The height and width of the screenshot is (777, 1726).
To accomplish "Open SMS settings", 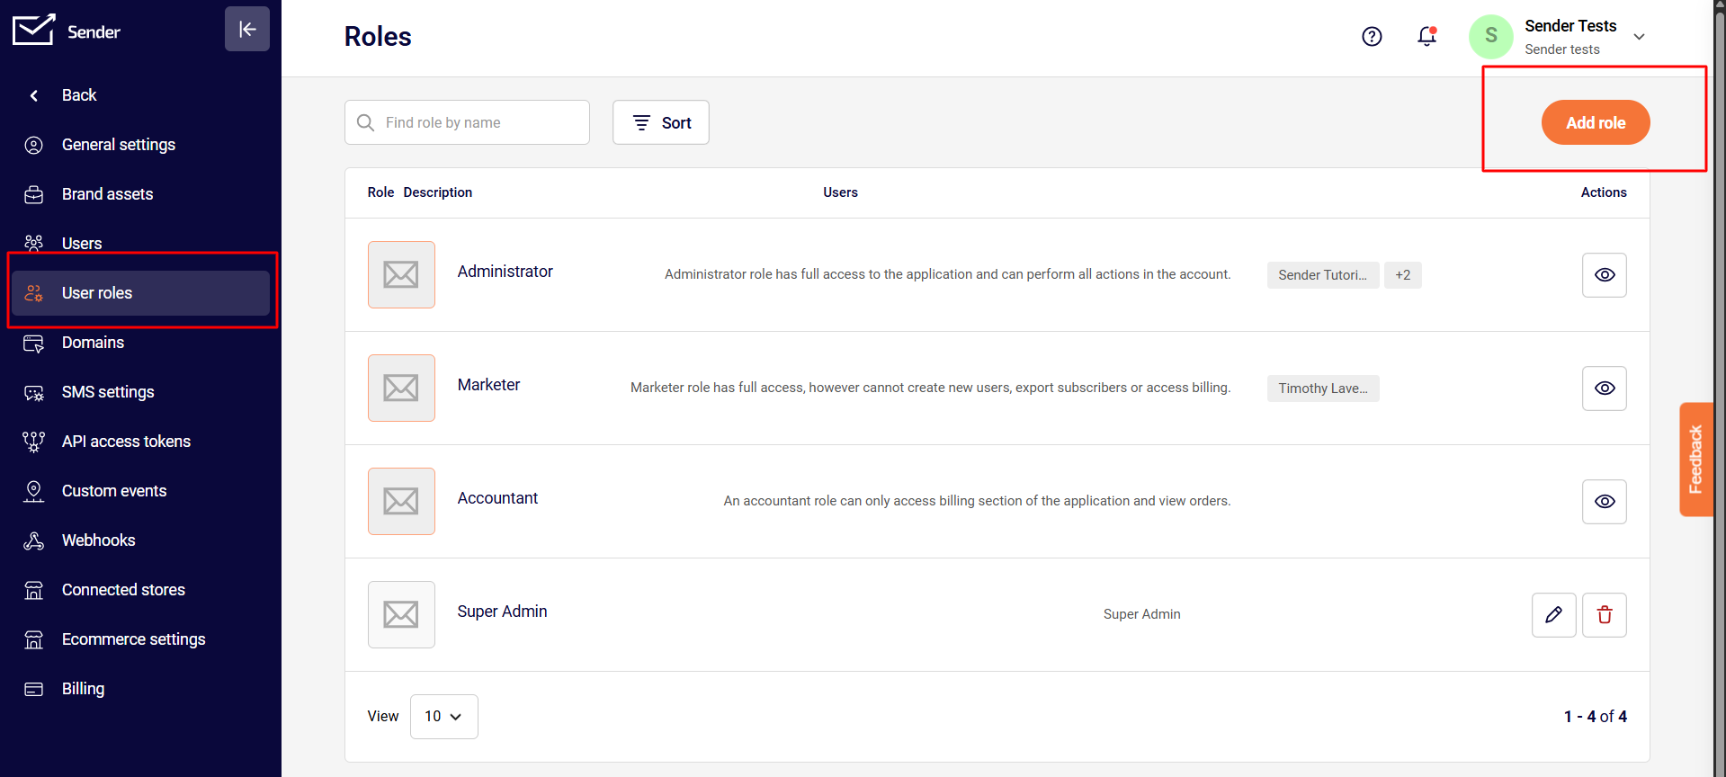I will [x=140, y=392].
